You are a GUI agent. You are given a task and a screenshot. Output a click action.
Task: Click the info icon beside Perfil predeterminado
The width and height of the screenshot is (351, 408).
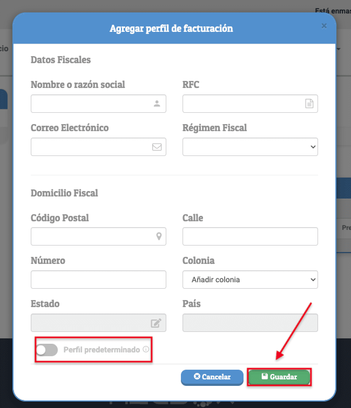tap(146, 349)
